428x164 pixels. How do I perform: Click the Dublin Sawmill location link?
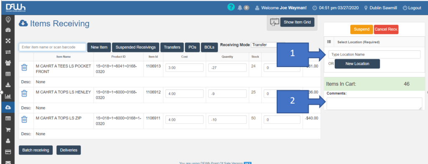381,8
